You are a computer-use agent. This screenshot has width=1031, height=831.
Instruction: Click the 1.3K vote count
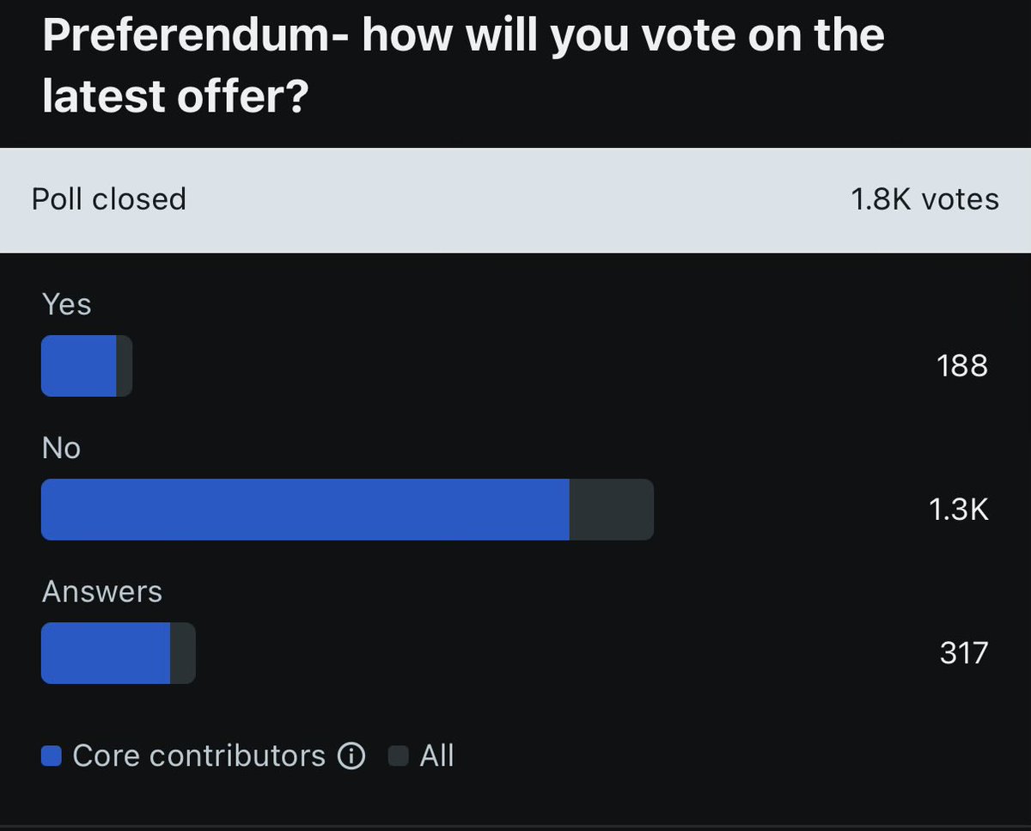[x=959, y=510]
